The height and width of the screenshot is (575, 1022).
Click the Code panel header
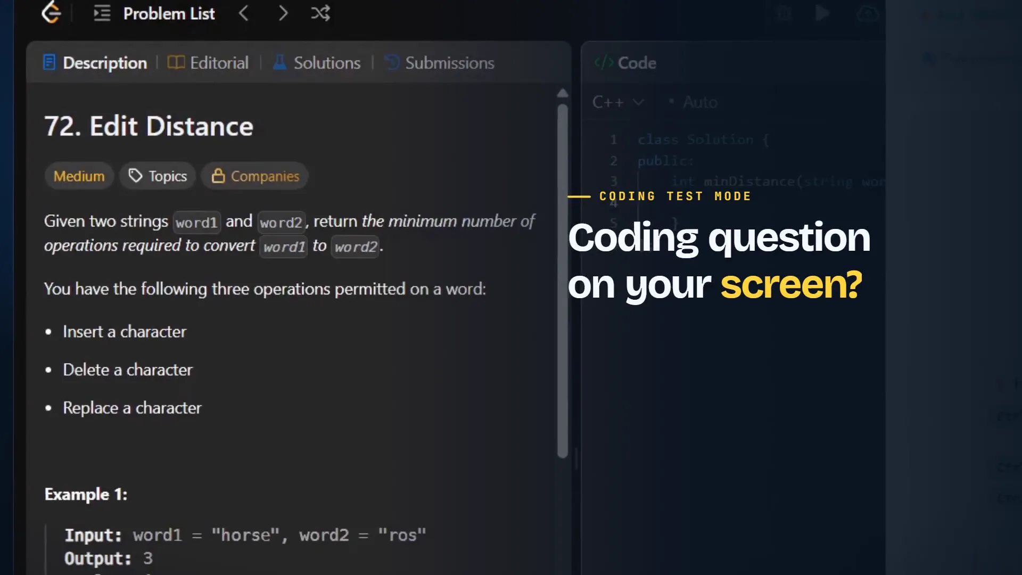(x=625, y=63)
